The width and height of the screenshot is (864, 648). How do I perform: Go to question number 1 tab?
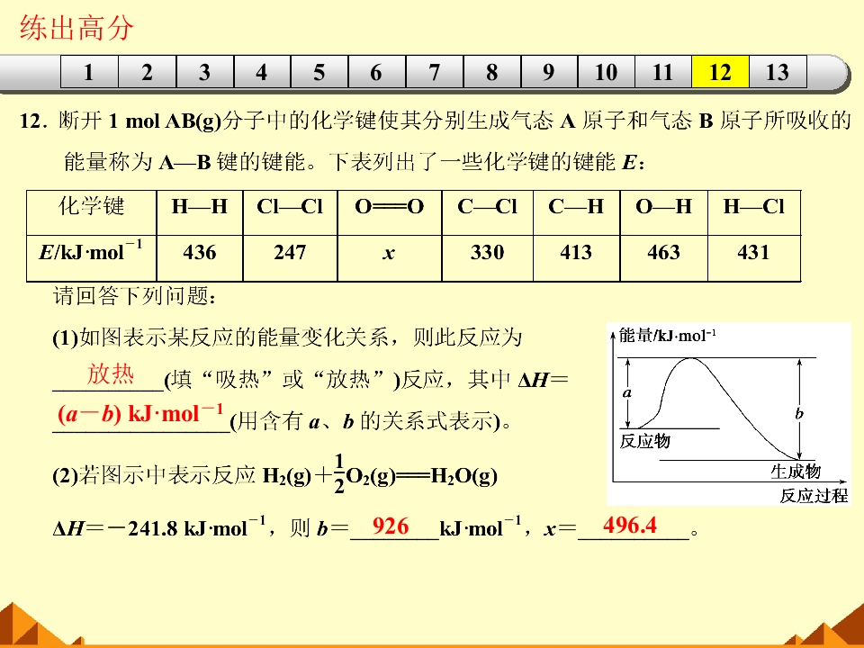point(89,72)
